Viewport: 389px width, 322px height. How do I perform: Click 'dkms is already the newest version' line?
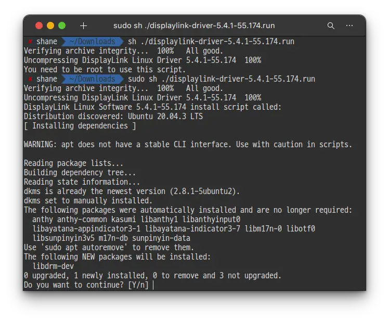coord(132,191)
